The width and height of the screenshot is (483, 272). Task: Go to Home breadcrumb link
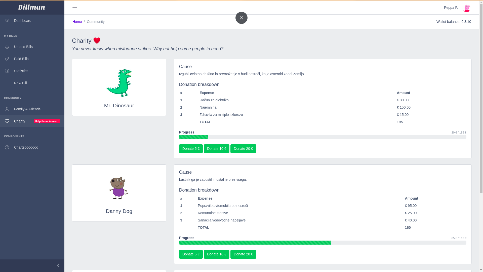tap(77, 22)
